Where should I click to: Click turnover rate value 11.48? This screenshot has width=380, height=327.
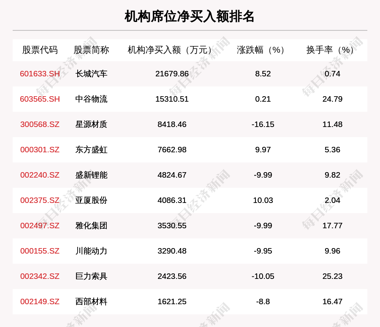[x=333, y=124]
